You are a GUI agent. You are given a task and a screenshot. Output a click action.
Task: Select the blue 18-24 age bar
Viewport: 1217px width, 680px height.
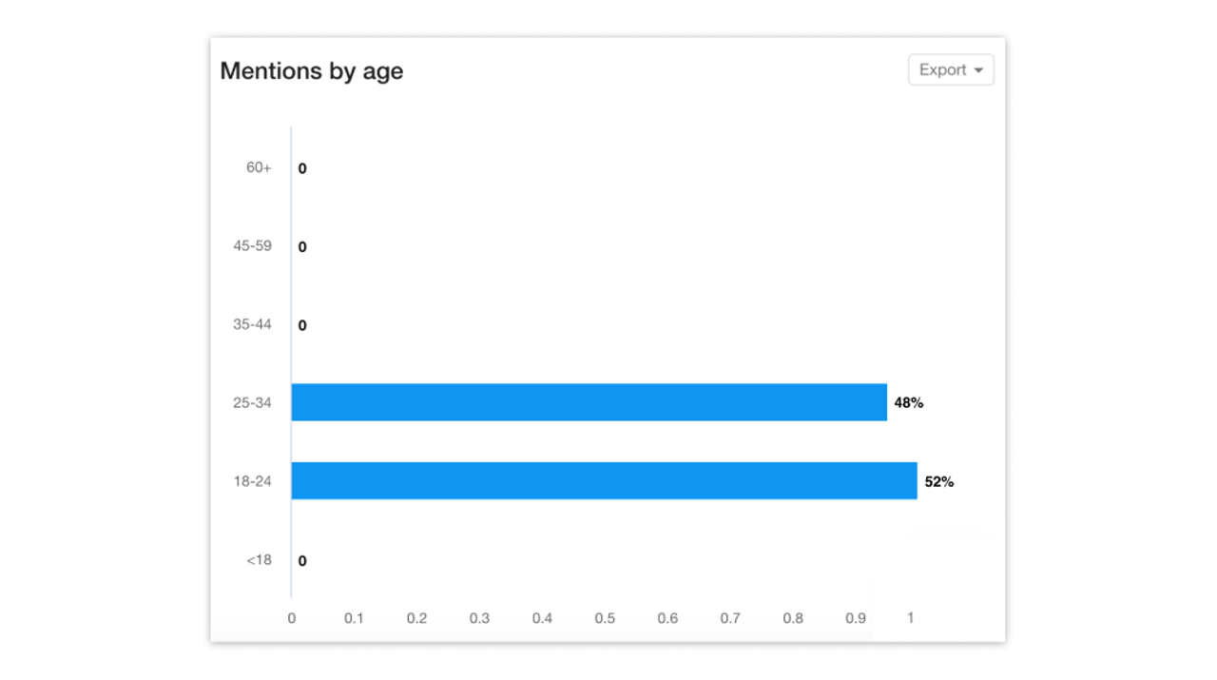pyautogui.click(x=604, y=481)
